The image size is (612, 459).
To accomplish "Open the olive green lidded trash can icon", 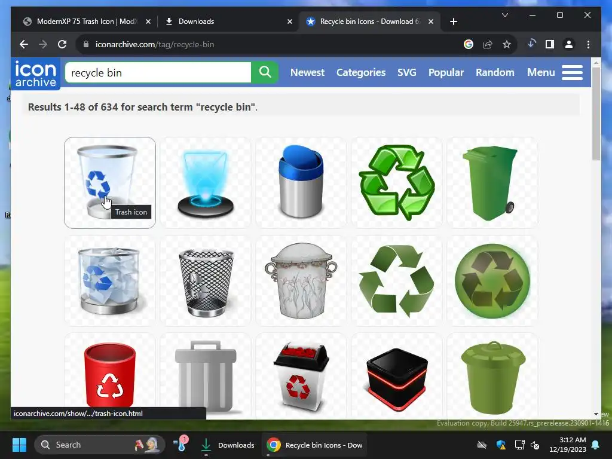I will click(492, 376).
